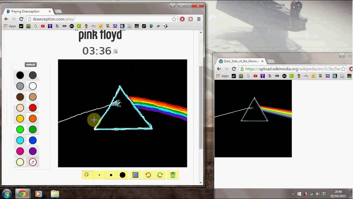Click the upload.wikimedia.org address bar
This screenshot has width=353, height=199.
[293, 69]
